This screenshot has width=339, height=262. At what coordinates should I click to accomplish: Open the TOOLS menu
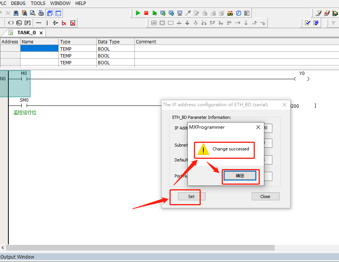pos(38,3)
